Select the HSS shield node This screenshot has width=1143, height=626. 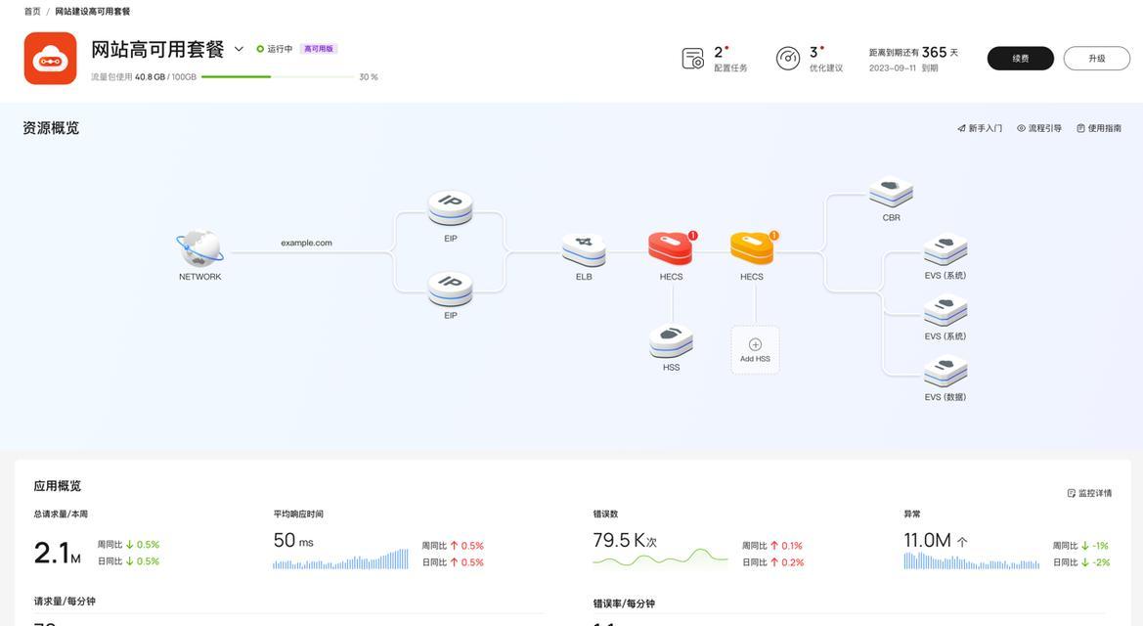672,340
